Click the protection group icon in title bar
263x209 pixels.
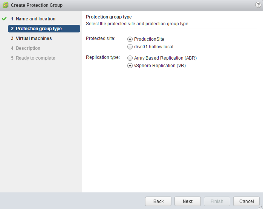pos(6,5)
